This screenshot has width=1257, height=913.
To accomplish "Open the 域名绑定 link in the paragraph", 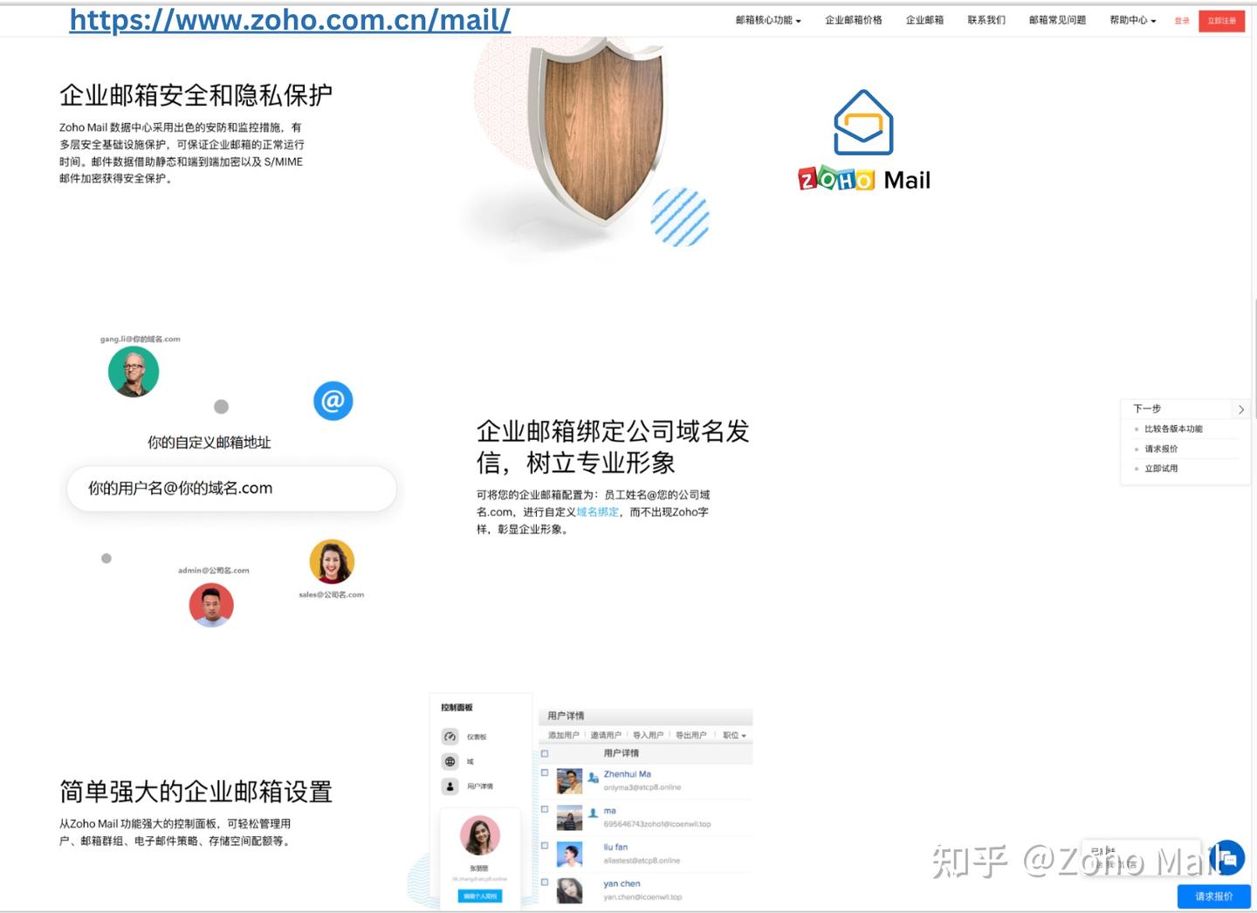I will [596, 512].
